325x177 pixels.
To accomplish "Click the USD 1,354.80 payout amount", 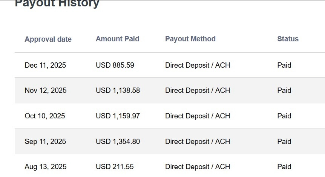I will click(x=118, y=141).
